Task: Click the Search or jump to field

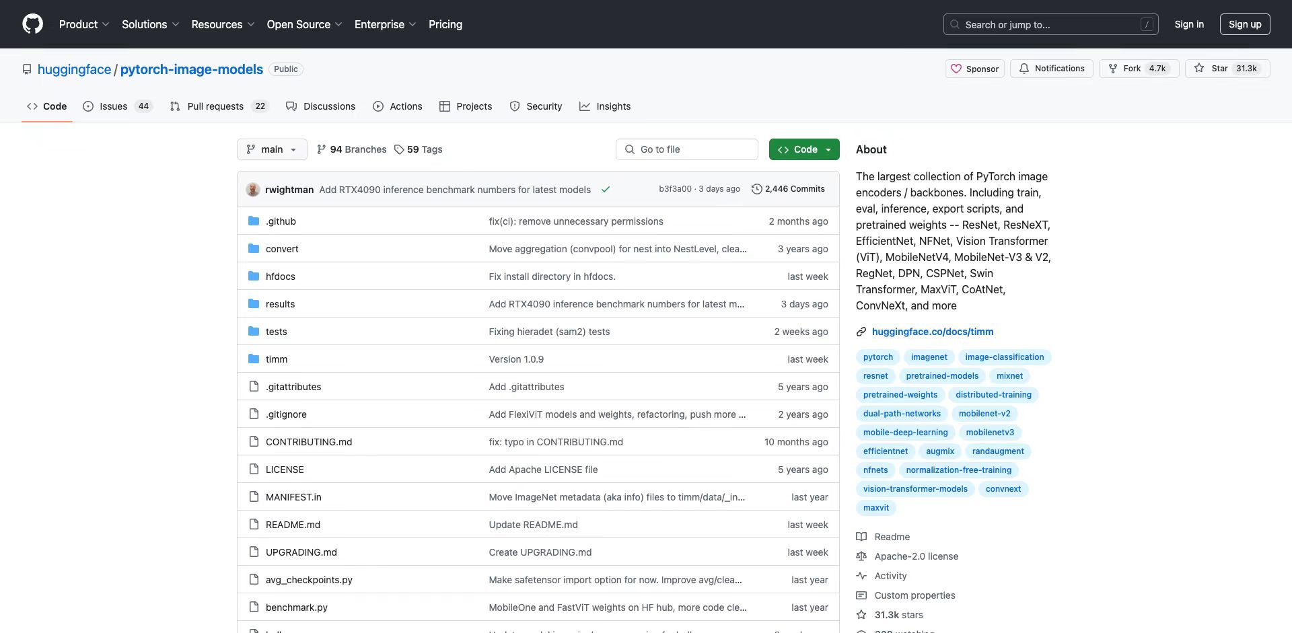Action: tap(1051, 24)
